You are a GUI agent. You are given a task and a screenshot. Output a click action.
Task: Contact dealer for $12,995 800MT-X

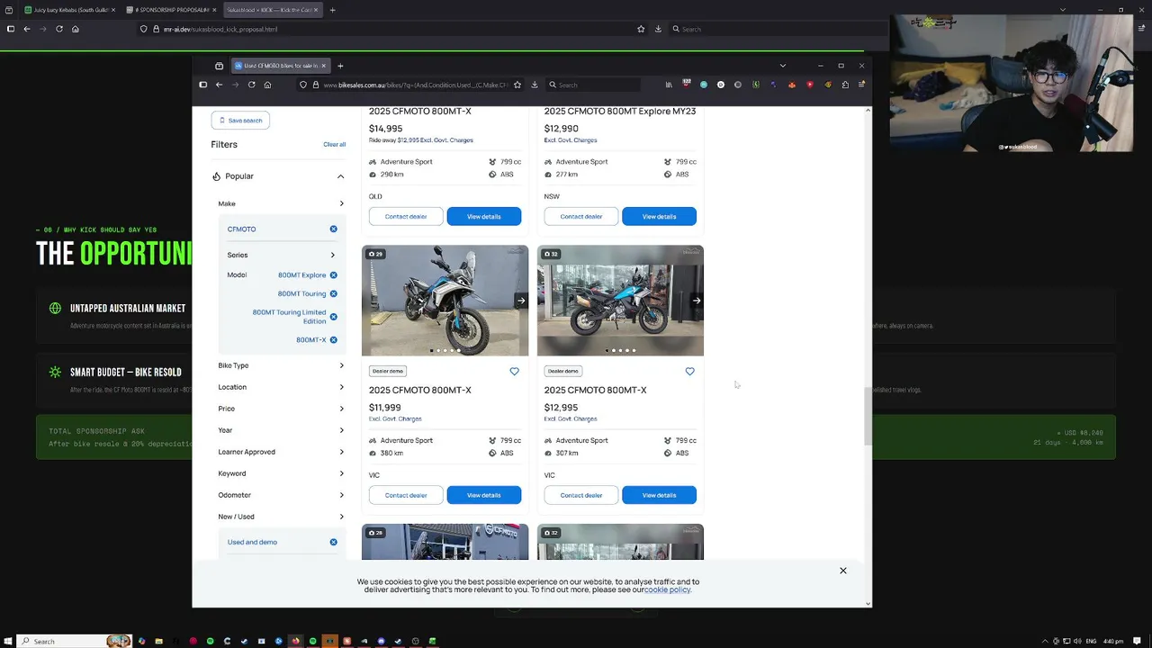(581, 495)
